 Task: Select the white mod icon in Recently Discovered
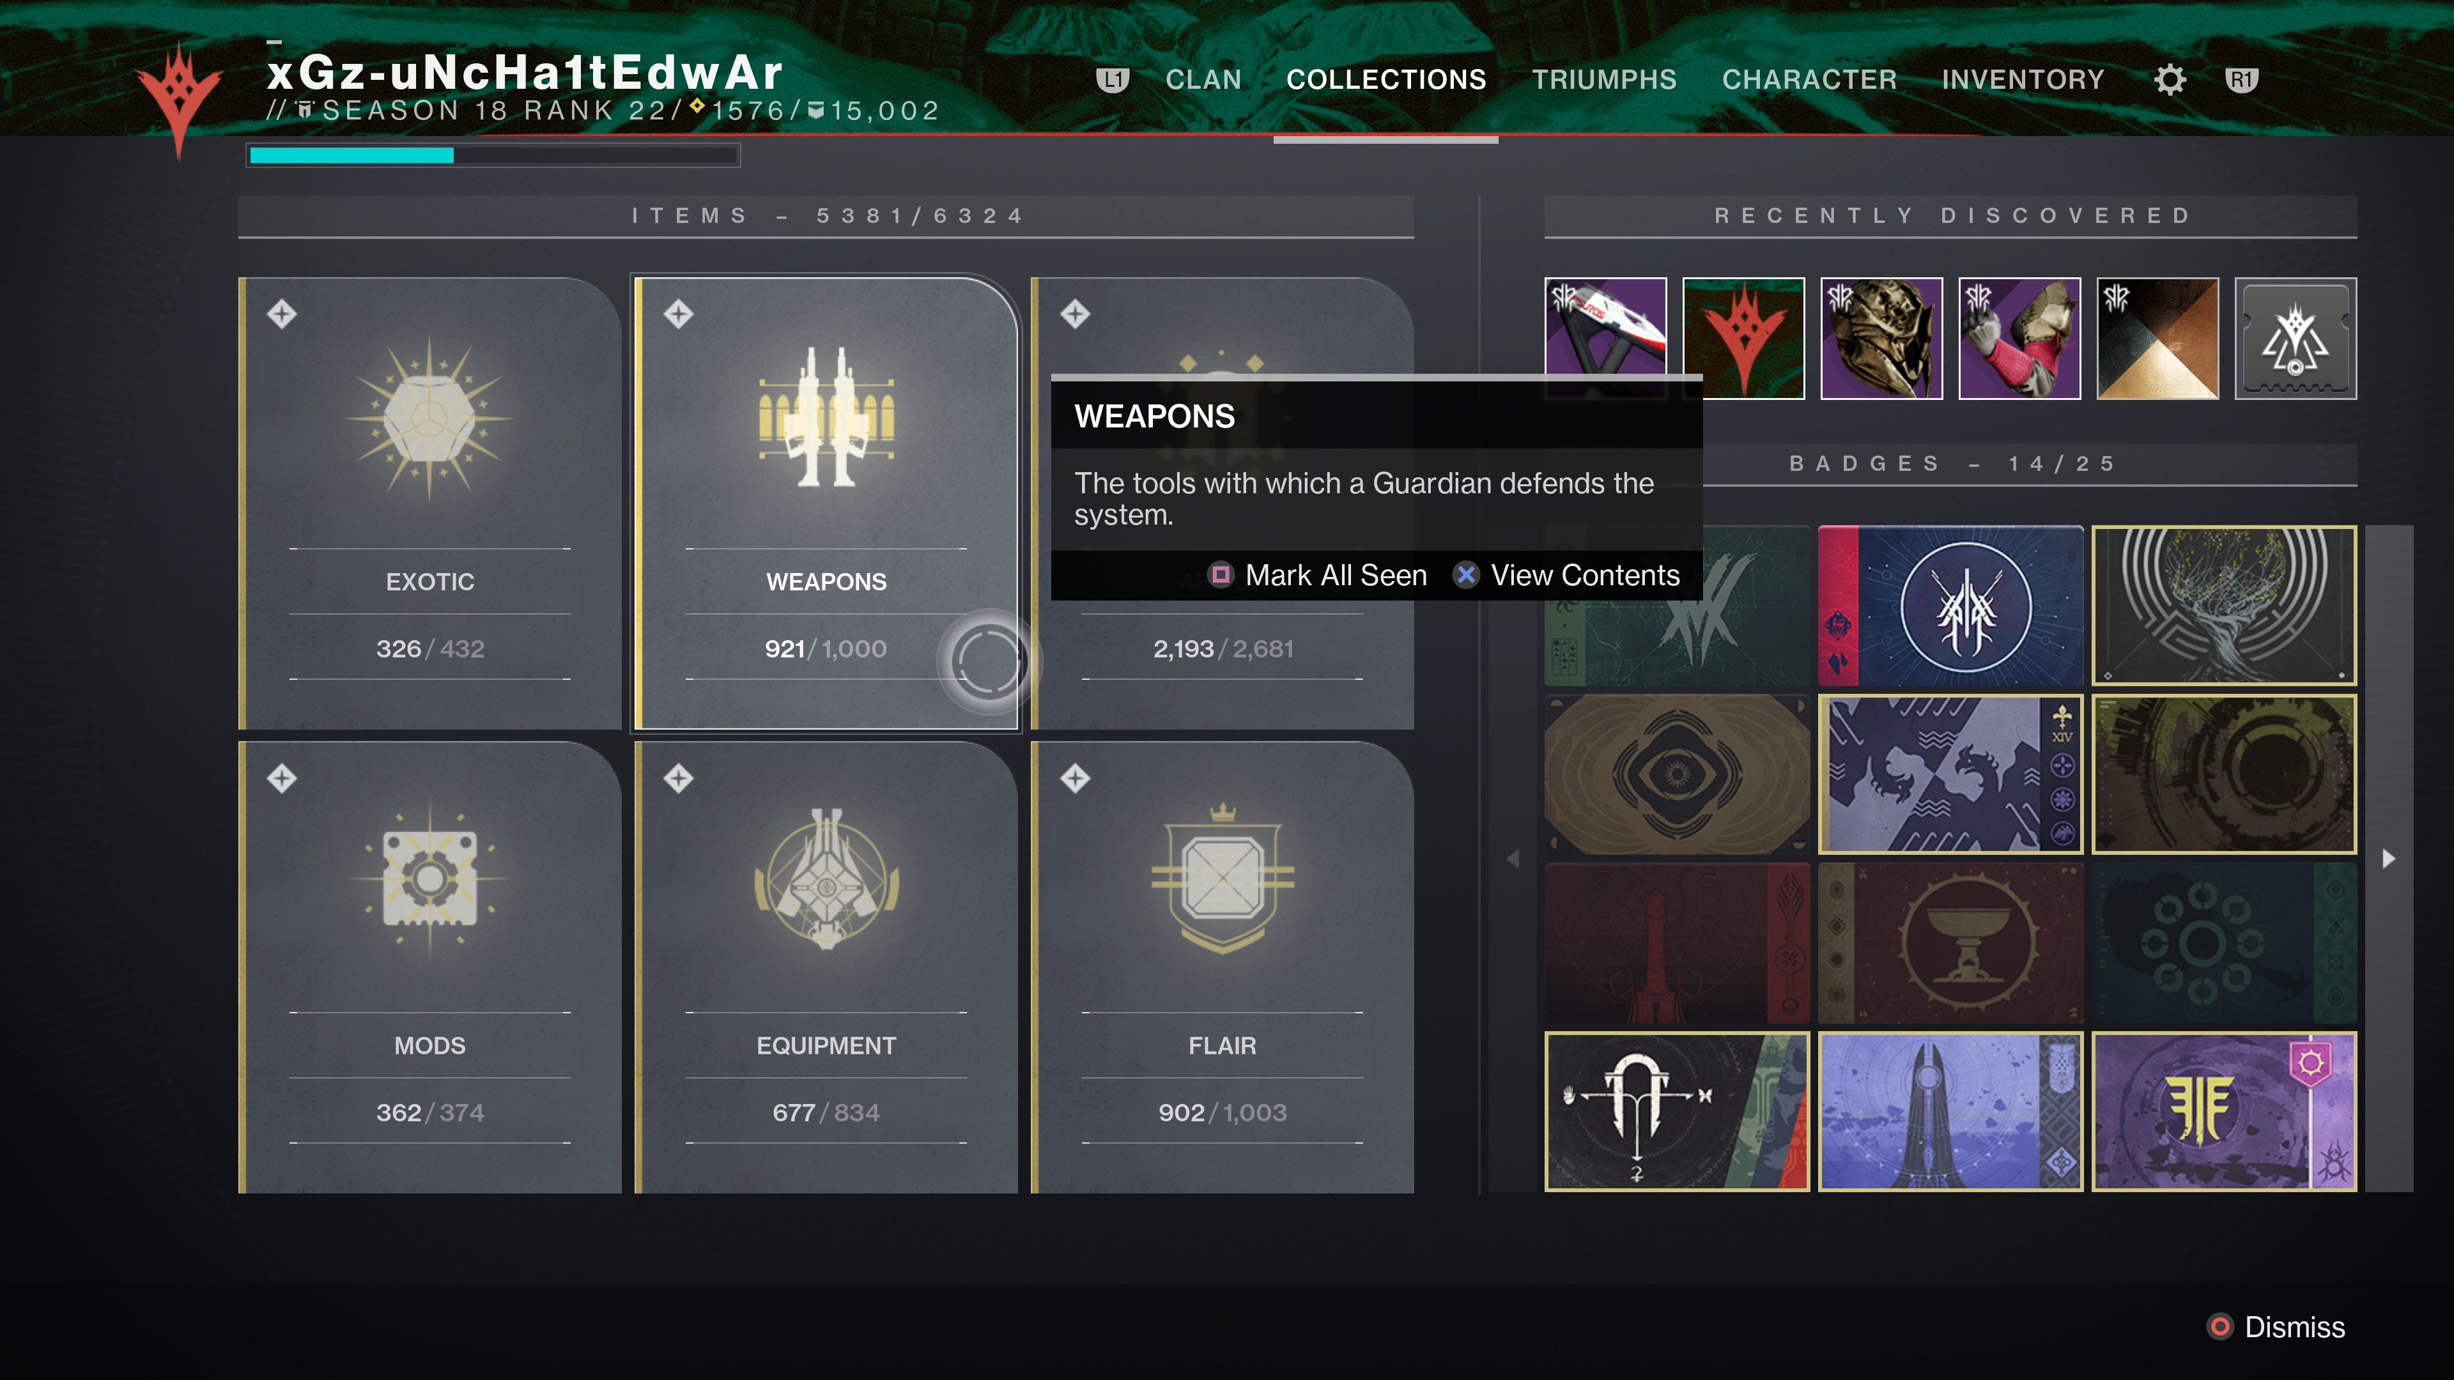(2296, 338)
